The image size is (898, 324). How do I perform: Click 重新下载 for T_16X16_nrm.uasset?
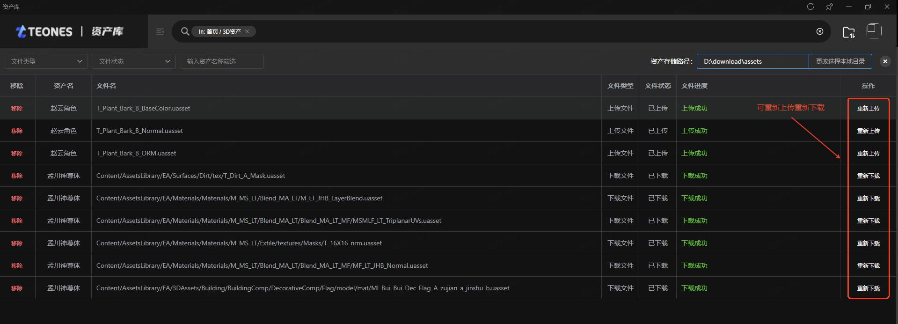point(868,243)
